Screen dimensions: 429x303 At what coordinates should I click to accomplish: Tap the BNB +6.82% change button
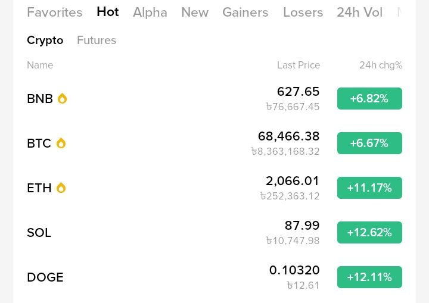tap(369, 99)
